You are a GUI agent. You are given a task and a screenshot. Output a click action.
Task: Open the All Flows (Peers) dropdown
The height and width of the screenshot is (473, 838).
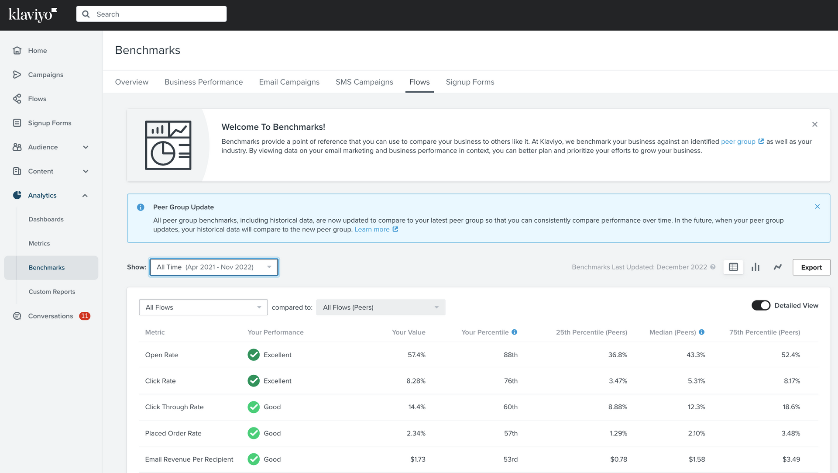click(381, 307)
